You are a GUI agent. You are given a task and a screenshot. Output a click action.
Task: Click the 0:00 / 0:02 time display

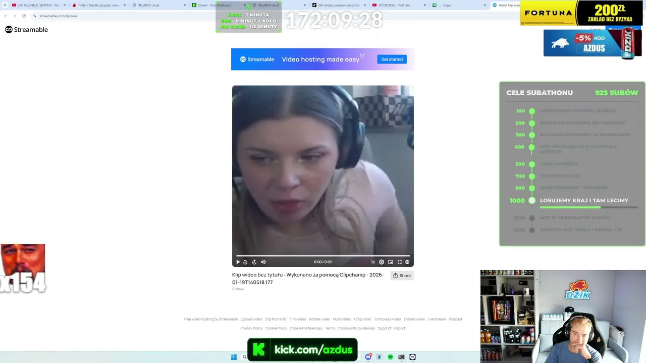[323, 262]
